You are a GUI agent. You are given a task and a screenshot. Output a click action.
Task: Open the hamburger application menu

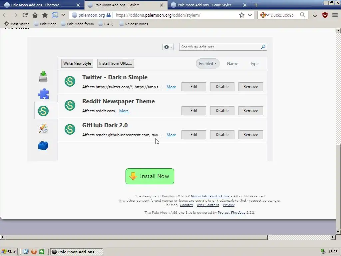click(x=335, y=15)
